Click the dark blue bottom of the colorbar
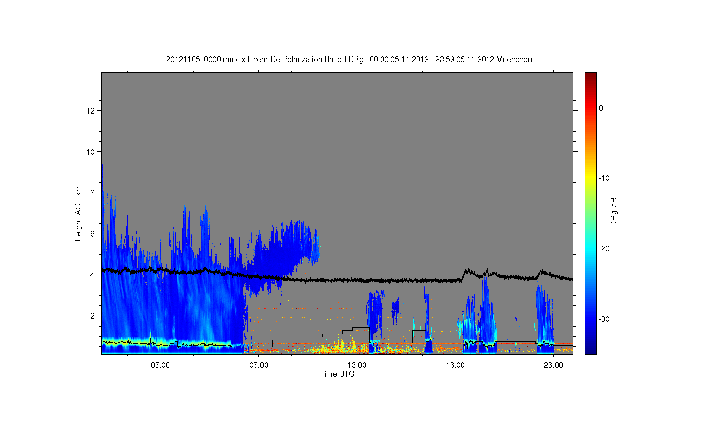This screenshot has height=426, width=710. click(591, 350)
